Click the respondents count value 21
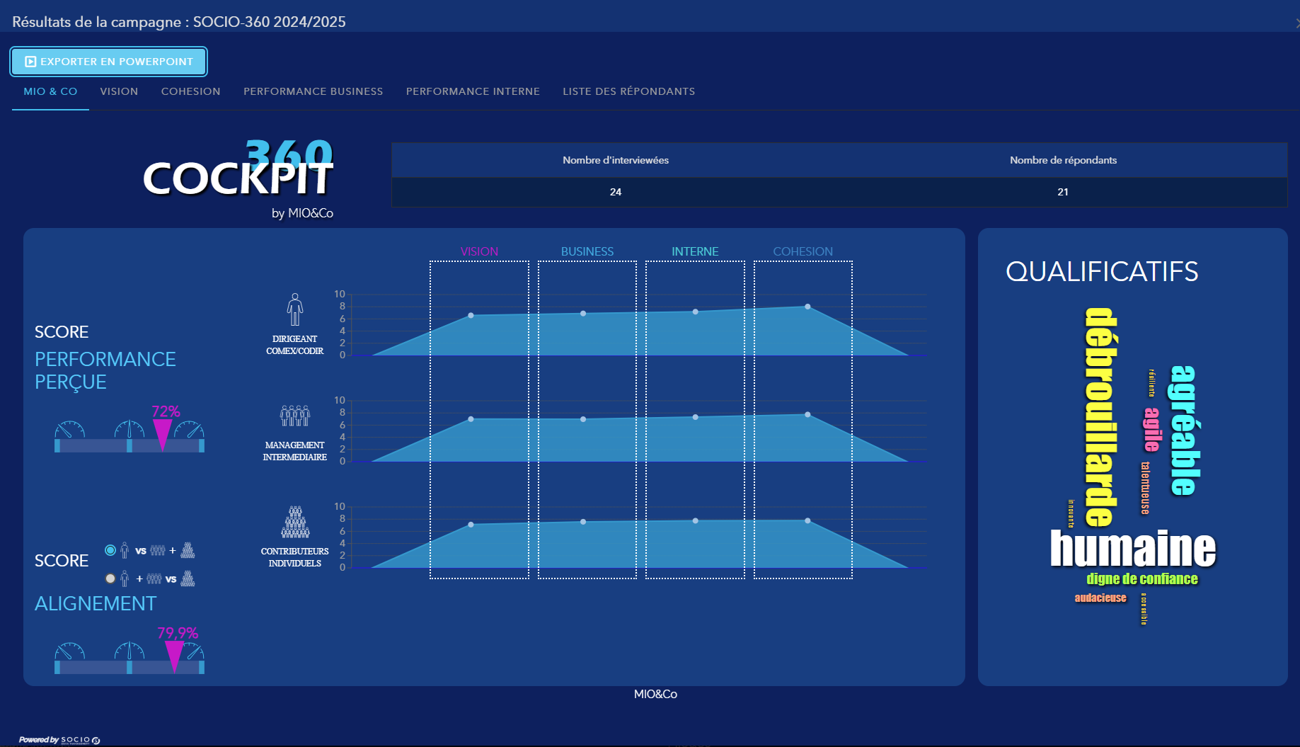 click(x=1063, y=192)
